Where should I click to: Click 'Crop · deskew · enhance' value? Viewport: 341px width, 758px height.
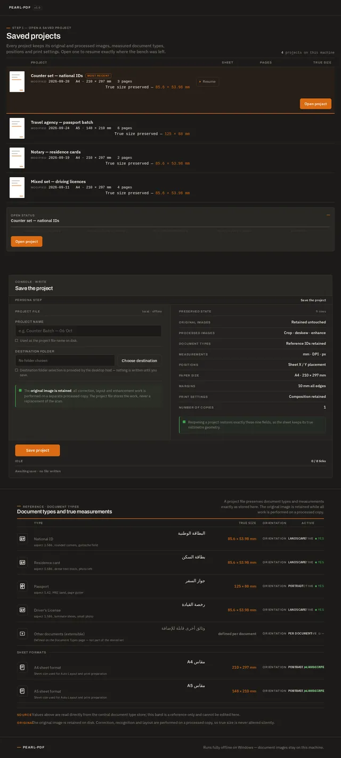pyautogui.click(x=305, y=333)
